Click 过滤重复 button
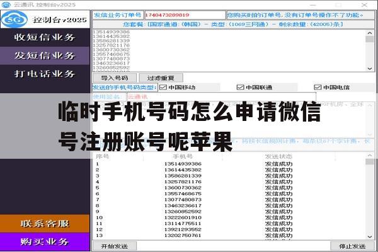The height and width of the screenshot is (252, 378). 161,78
